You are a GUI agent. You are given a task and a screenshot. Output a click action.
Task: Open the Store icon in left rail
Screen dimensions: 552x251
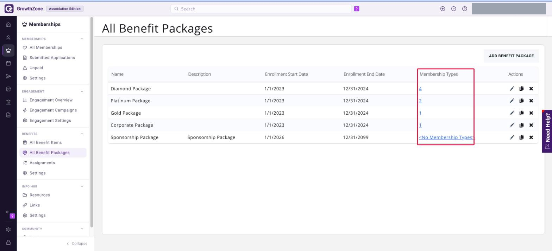8,89
